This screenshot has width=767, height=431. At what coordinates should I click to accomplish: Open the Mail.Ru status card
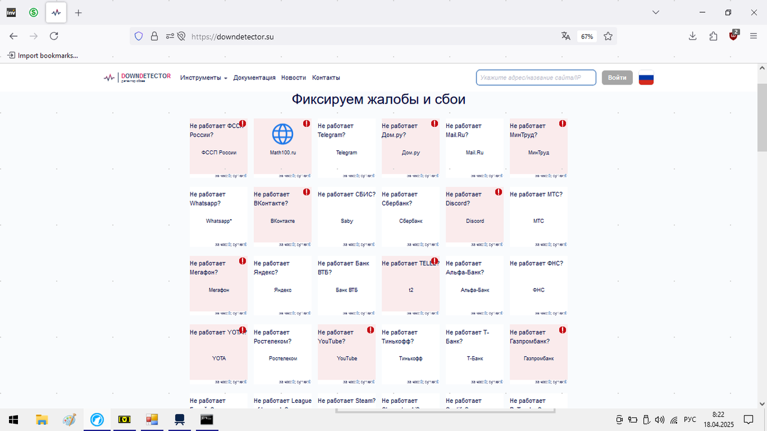475,148
